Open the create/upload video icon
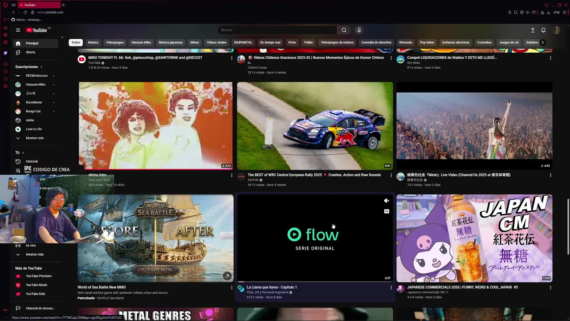Screen dimensions: 570x321 [x=533, y=30]
